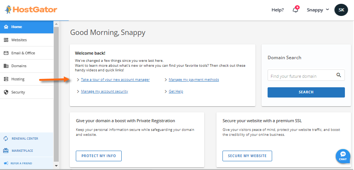Click the Renewal Center refresh icon
Screen dimensions: 354x170
(x=6, y=139)
